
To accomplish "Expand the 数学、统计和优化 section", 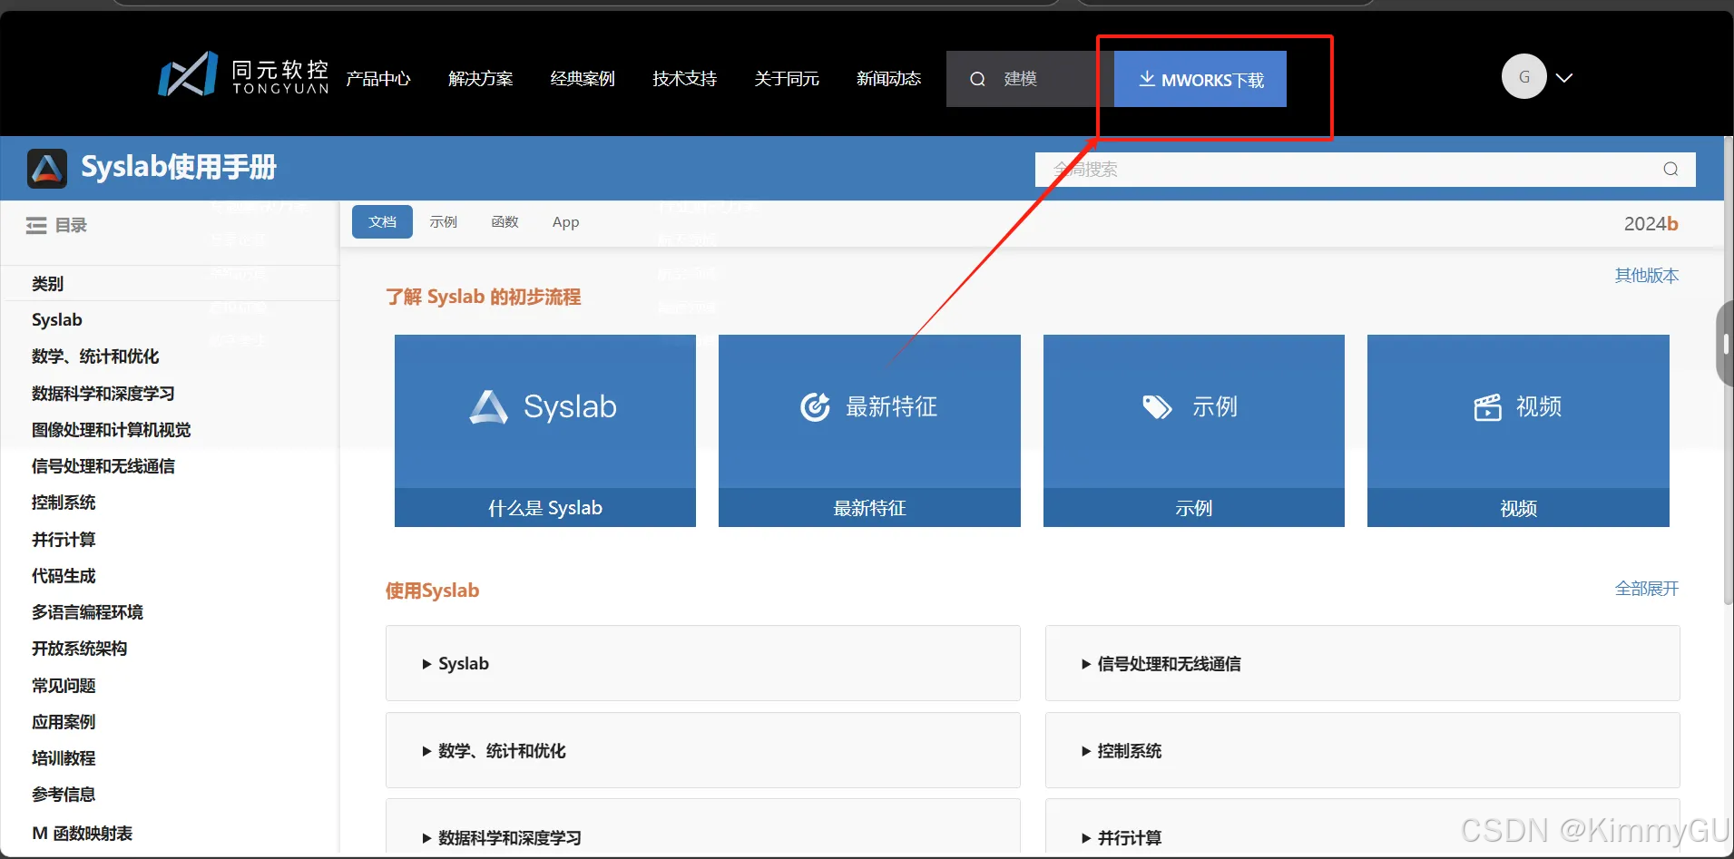I will [702, 750].
